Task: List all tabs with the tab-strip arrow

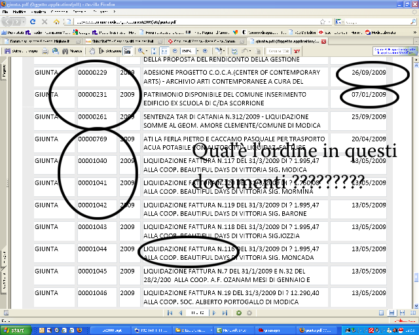Action: coord(416,41)
